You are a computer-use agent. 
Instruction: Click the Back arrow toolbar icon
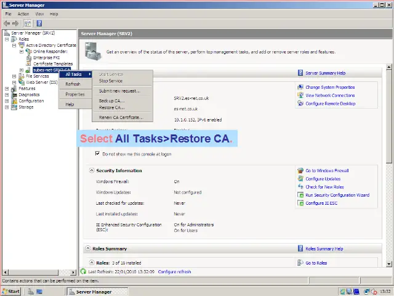[x=7, y=23]
